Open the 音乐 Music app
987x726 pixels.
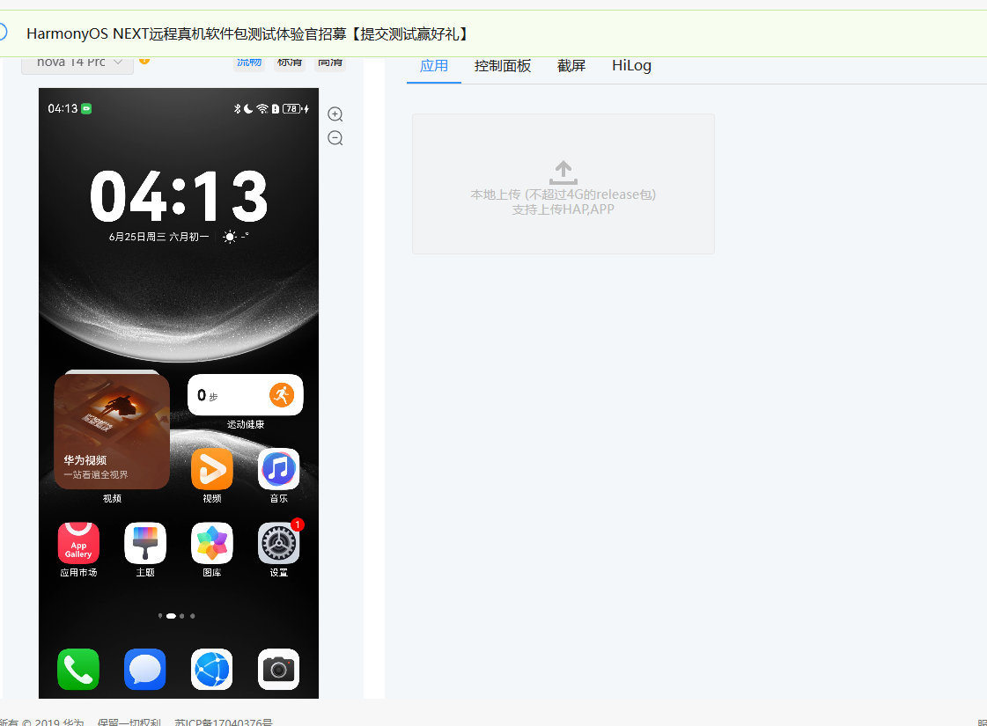(x=278, y=469)
